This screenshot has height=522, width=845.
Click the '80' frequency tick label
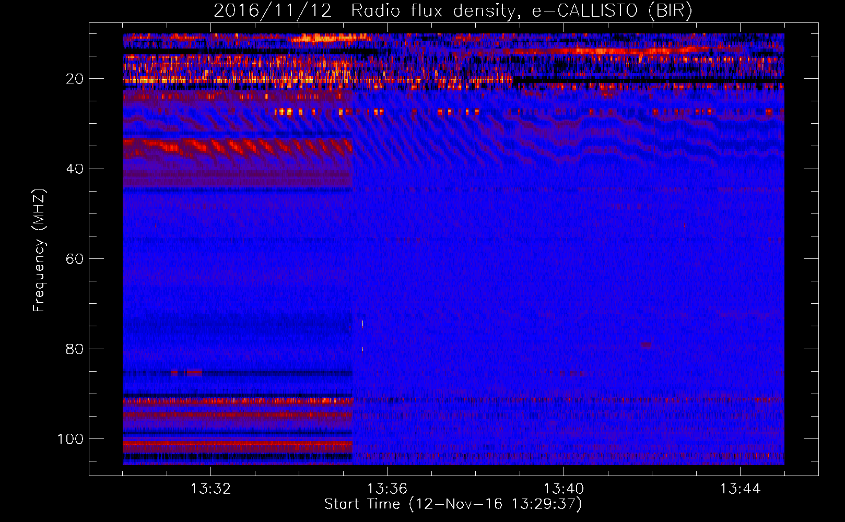(75, 349)
